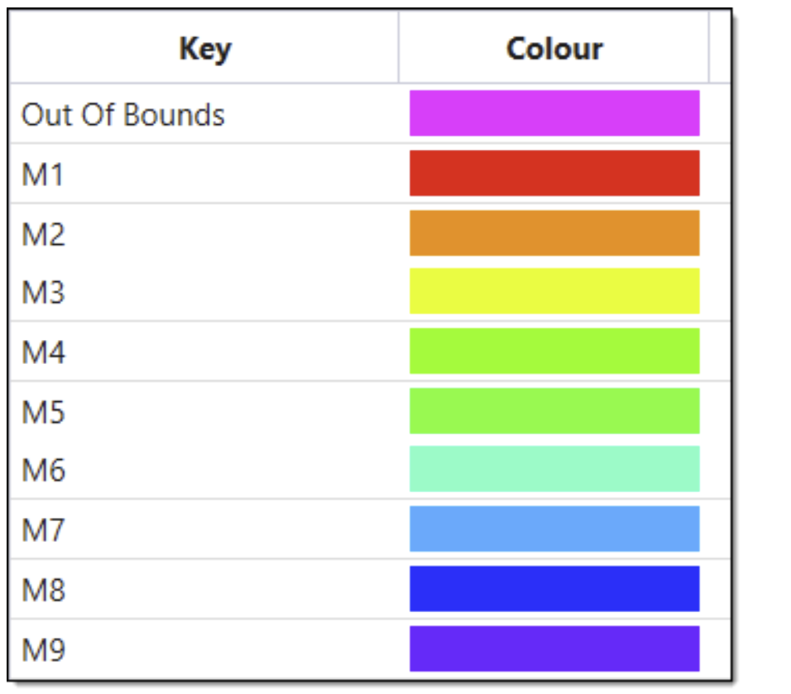Click the Key column header
The image size is (791, 694).
204,49
